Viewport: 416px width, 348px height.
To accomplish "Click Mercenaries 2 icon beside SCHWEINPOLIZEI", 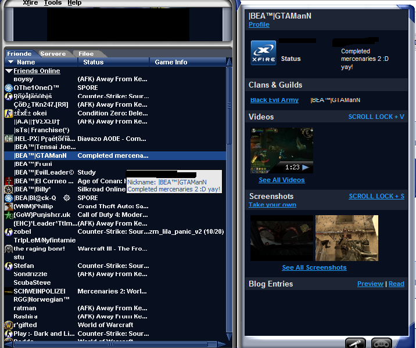I will [9, 291].
